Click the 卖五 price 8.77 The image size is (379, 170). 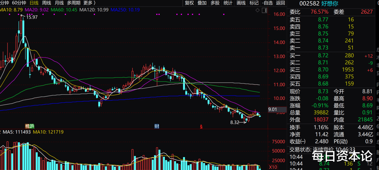323,20
